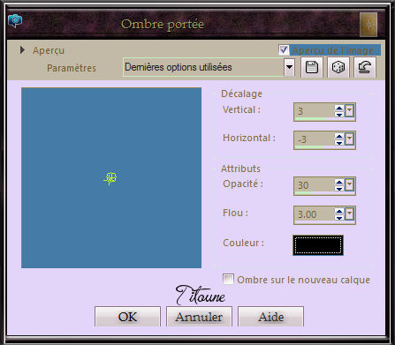
Task: Open the Opacité value slider dropdown
Action: [x=349, y=185]
